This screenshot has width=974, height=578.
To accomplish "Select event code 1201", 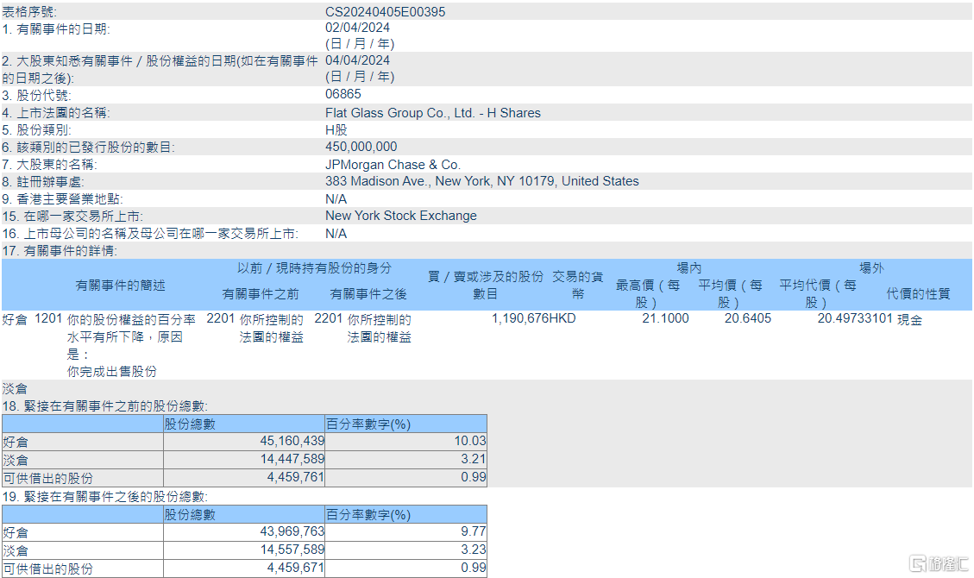I will point(48,318).
